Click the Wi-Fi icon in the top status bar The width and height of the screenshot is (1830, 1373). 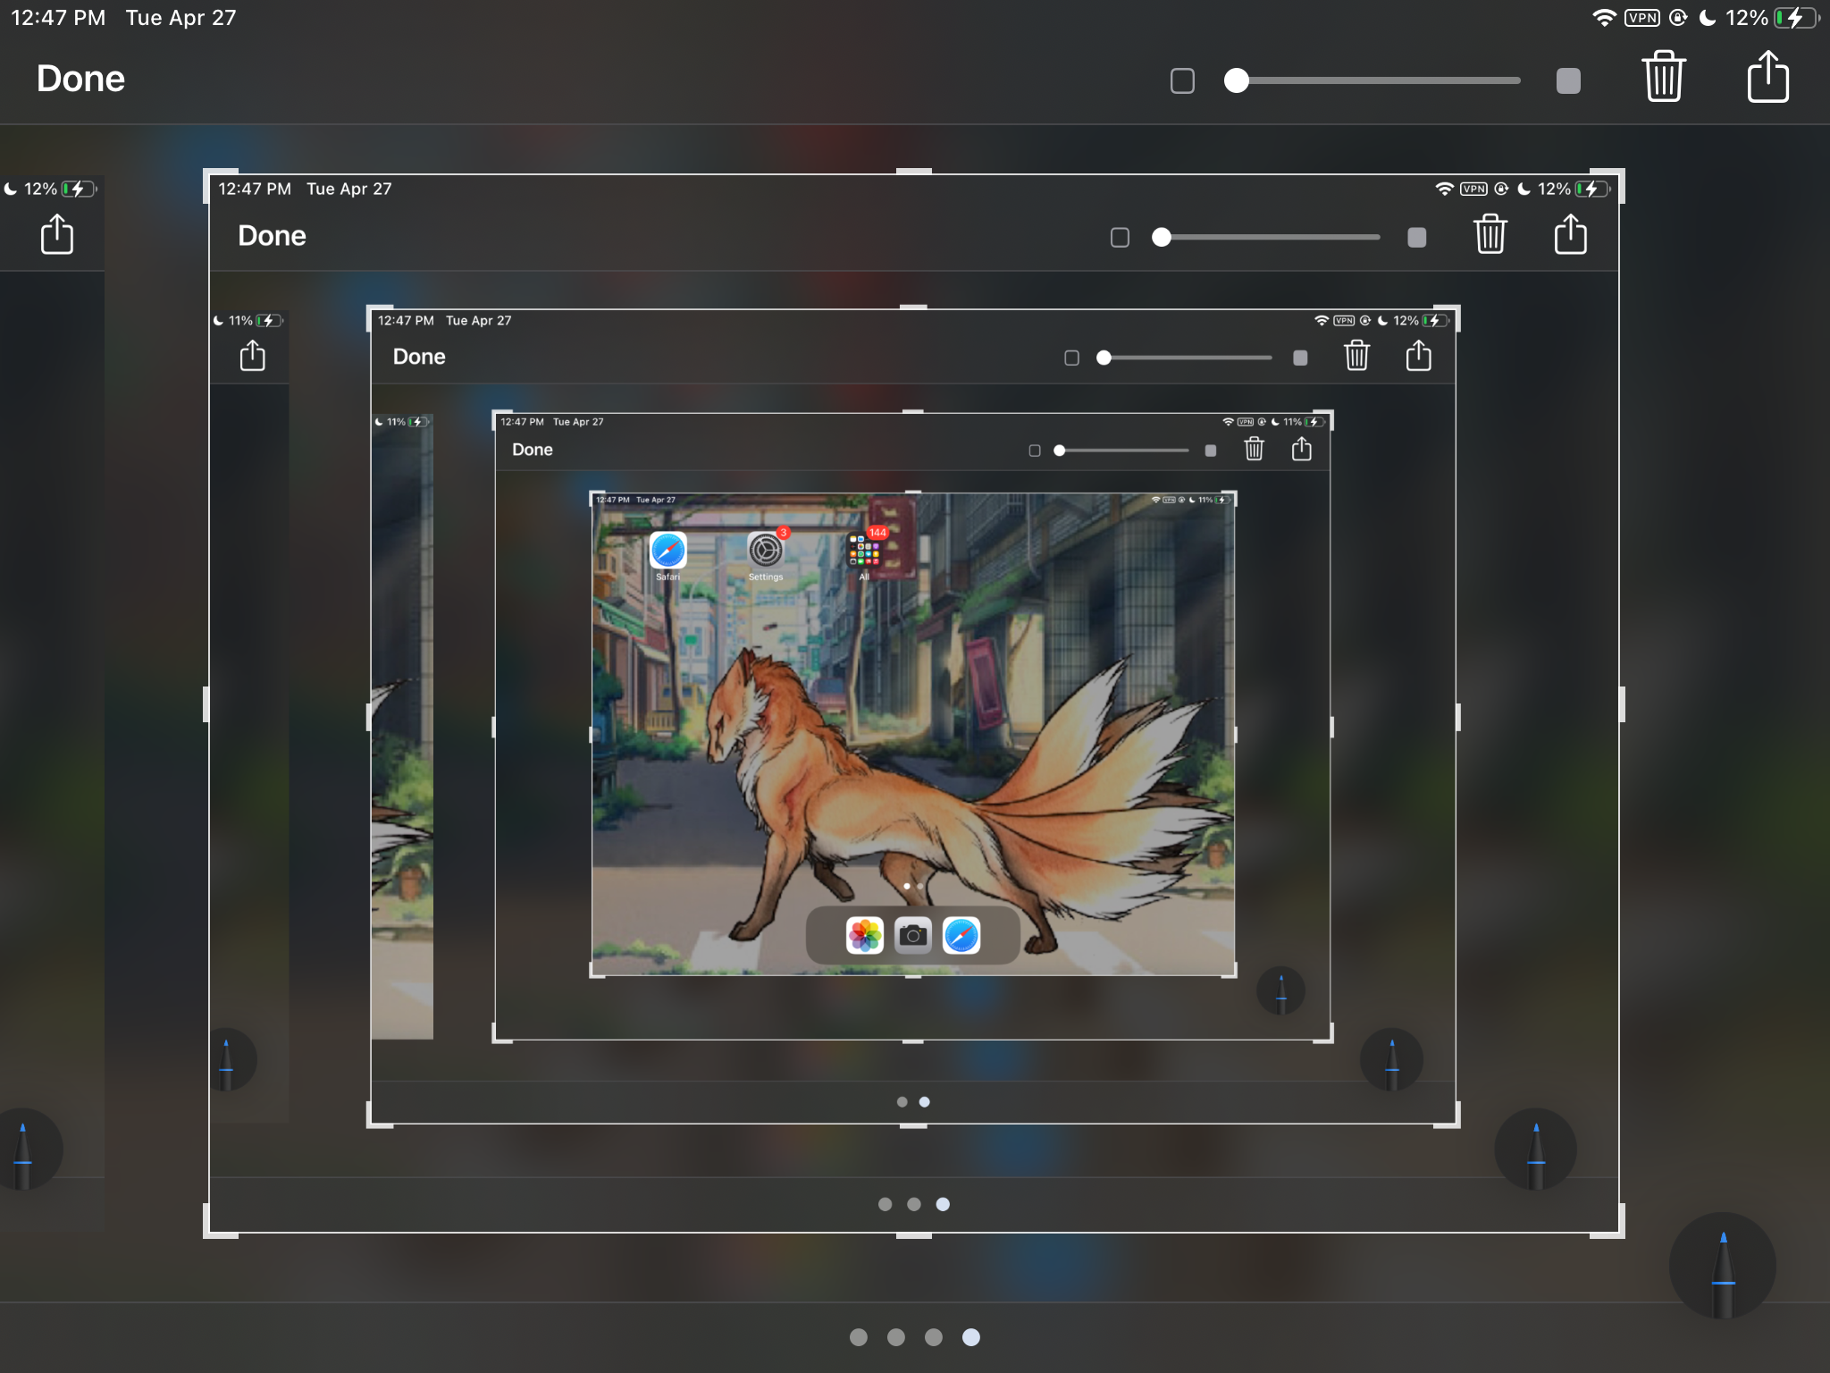[x=1604, y=18]
